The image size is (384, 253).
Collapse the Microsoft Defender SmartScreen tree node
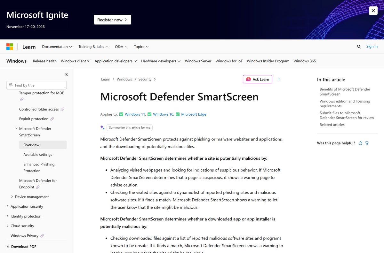16,128
